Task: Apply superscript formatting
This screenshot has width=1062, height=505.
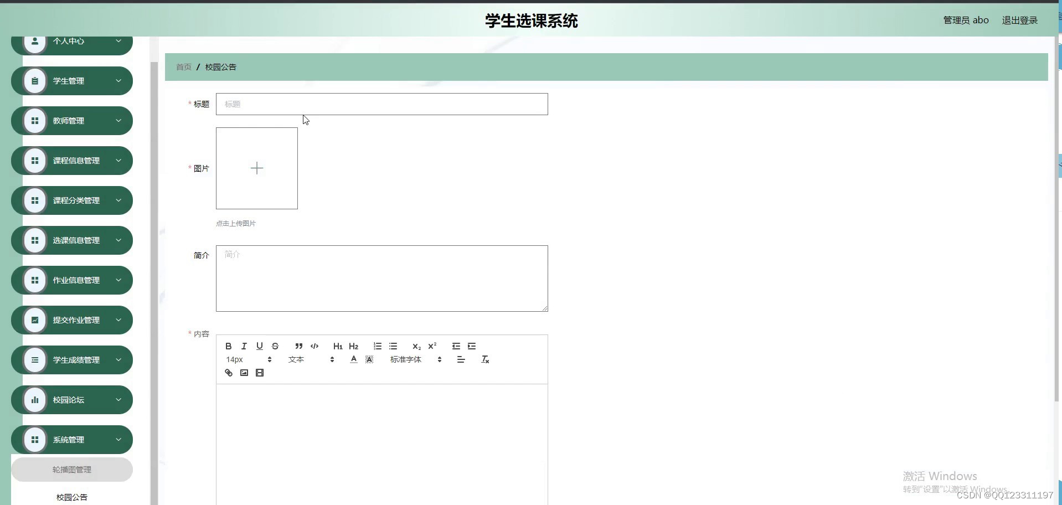Action: [432, 346]
